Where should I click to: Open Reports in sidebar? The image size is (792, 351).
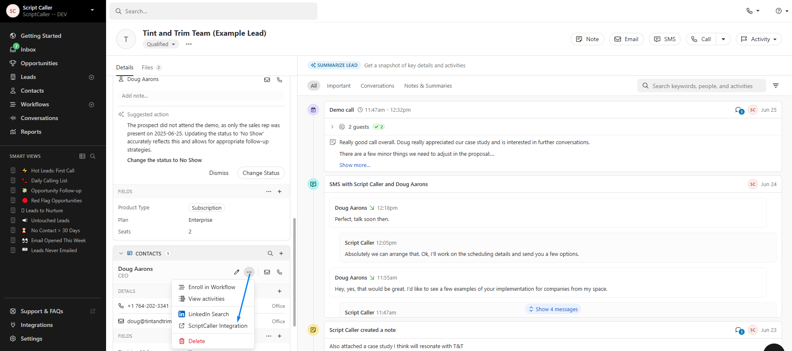click(31, 132)
